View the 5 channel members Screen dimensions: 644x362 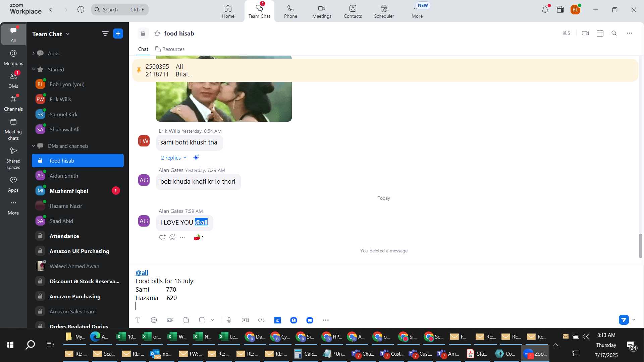[566, 33]
